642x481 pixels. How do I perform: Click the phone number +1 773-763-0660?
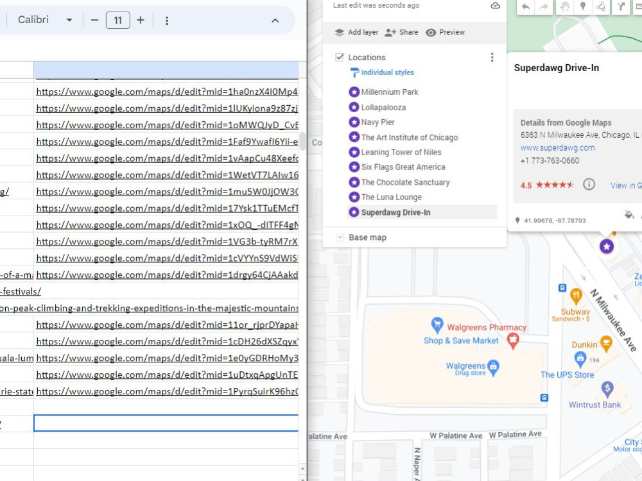tap(550, 161)
